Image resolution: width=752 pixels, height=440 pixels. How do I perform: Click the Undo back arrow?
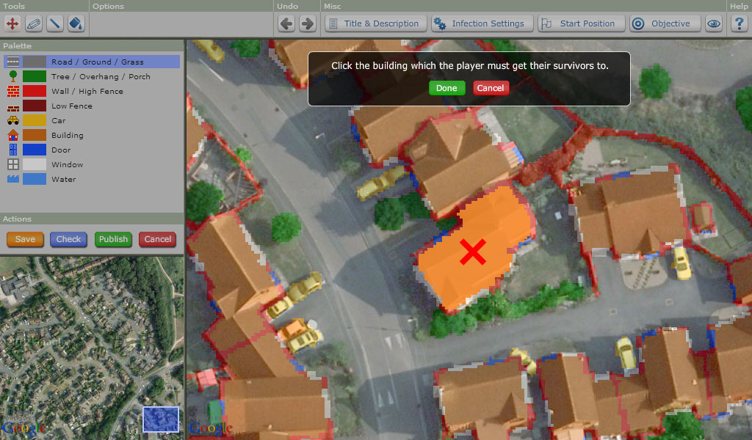coord(286,23)
